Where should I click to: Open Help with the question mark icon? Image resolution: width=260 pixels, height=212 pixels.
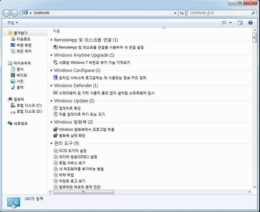(x=250, y=22)
